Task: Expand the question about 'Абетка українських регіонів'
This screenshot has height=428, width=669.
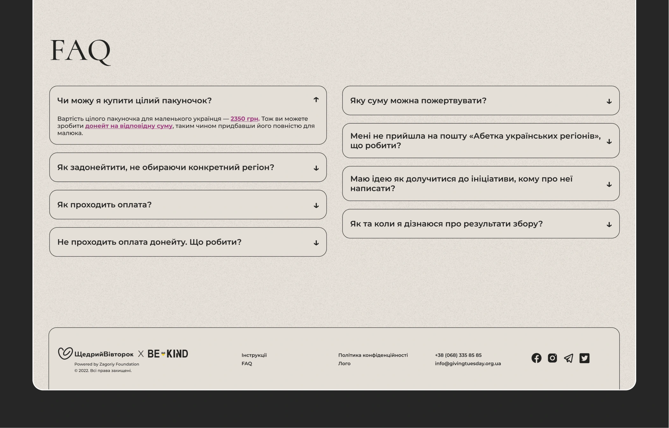Action: 481,141
